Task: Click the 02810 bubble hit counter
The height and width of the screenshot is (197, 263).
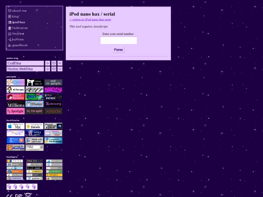Action: coord(22,187)
